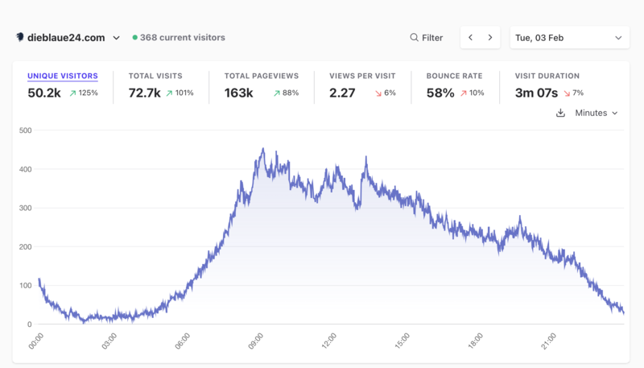Viewport: 644px width, 368px height.
Task: Click the green current visitors dot
Action: coord(135,38)
